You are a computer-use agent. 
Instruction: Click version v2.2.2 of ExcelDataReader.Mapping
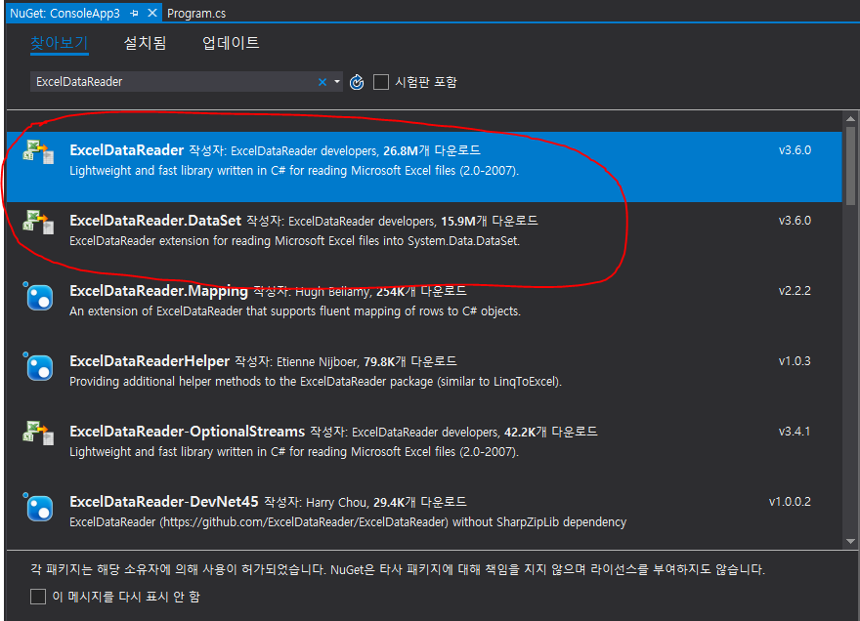click(x=795, y=291)
